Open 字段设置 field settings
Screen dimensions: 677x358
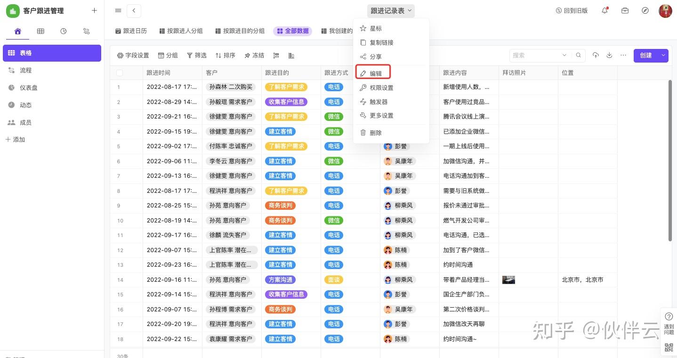[x=133, y=56]
